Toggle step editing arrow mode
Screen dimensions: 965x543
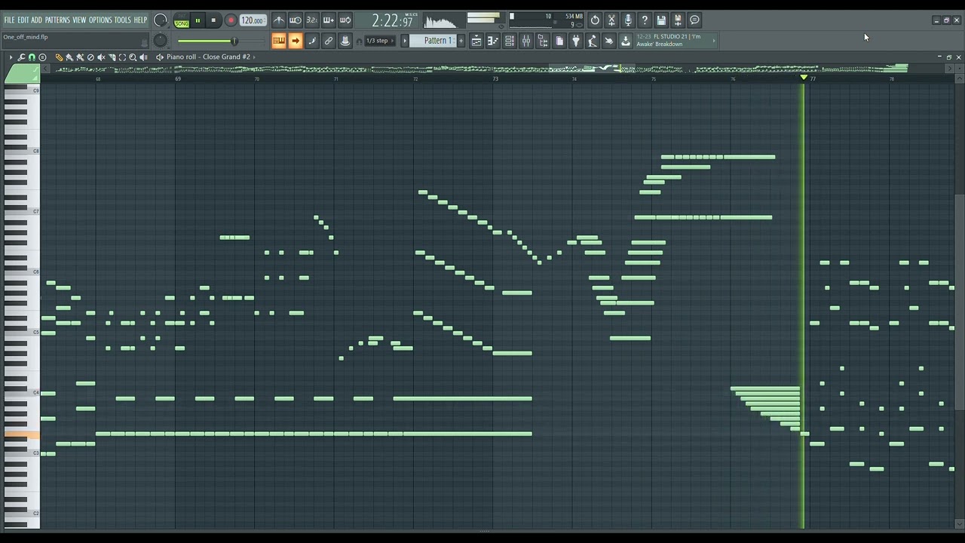(296, 41)
